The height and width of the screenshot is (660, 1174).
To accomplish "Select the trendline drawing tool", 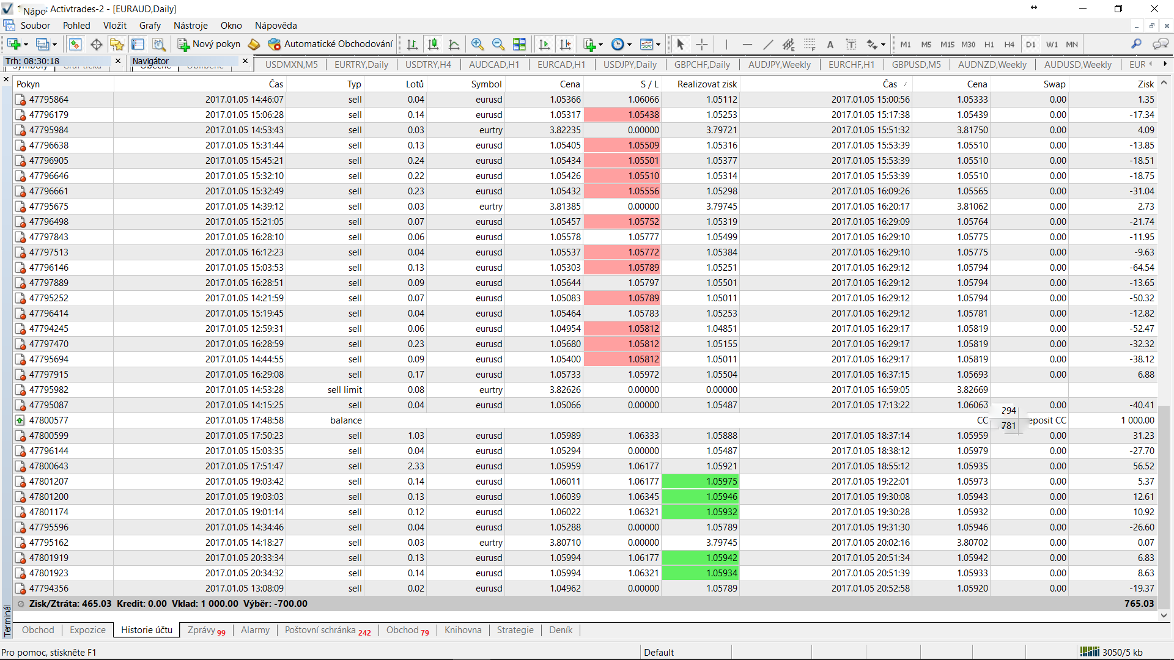I will pos(768,44).
